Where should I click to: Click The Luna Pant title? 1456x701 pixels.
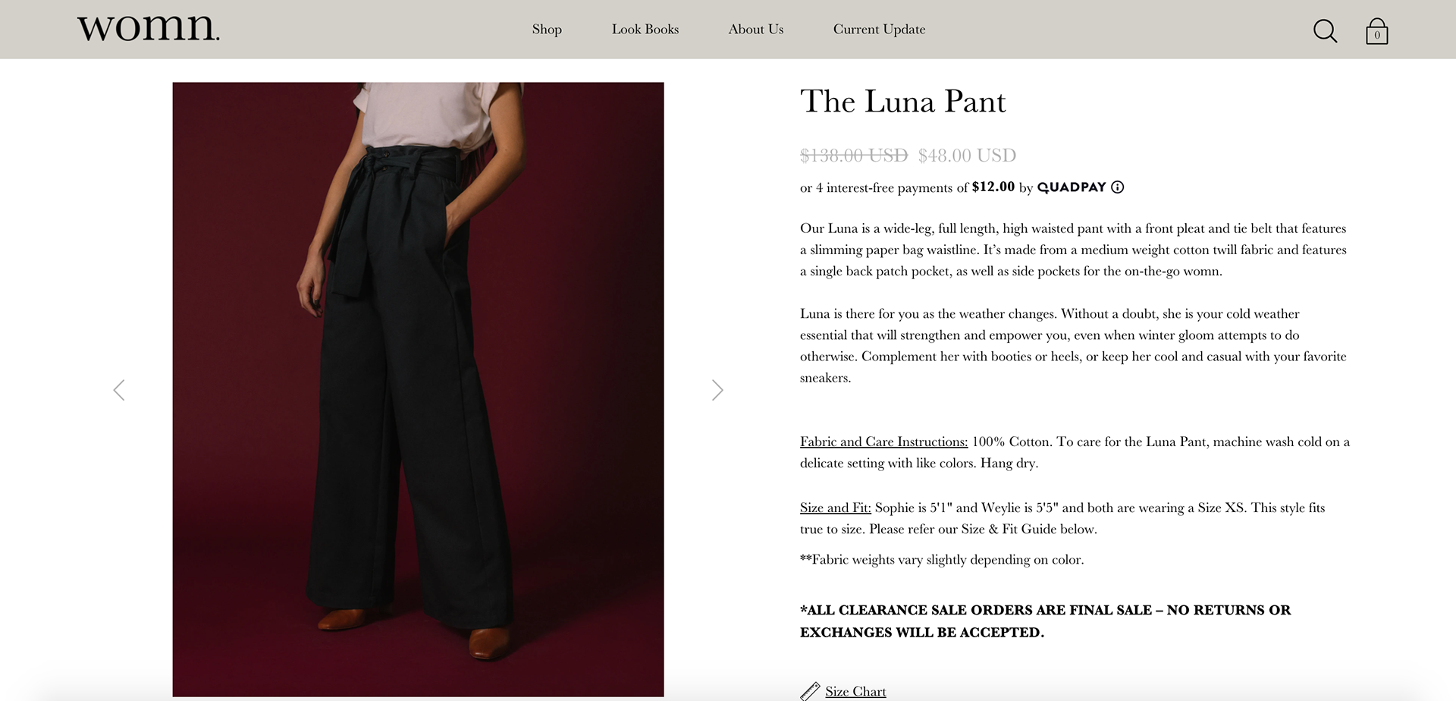click(903, 102)
